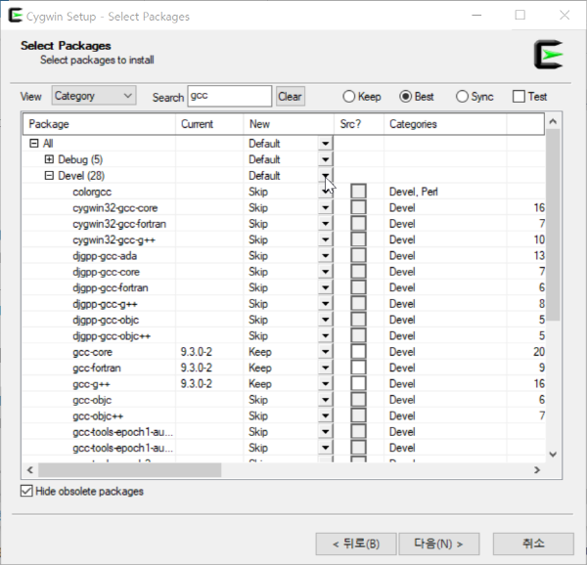Click the Search box containing gcc
This screenshot has height=565, width=587.
tap(230, 96)
